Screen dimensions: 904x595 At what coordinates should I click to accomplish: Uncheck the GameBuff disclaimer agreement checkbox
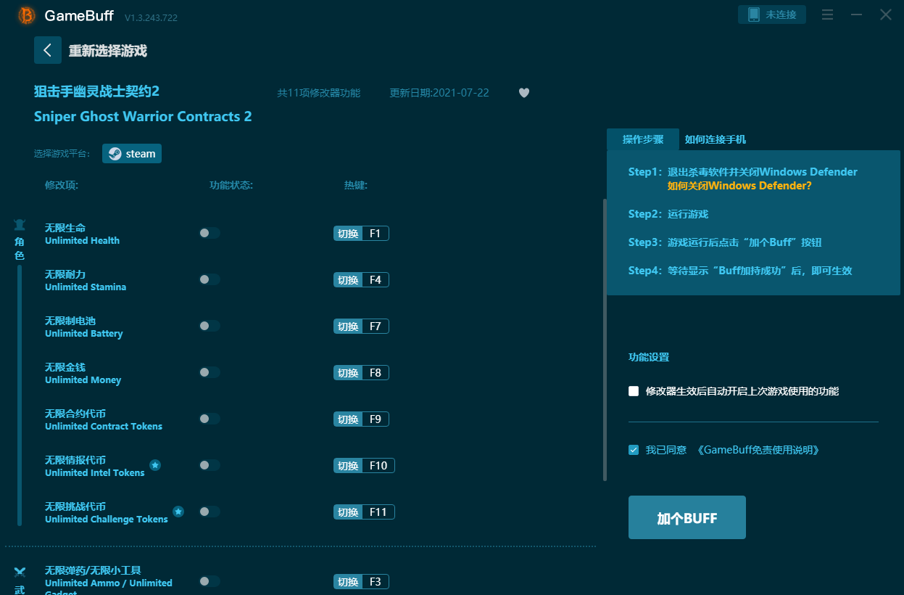point(634,450)
